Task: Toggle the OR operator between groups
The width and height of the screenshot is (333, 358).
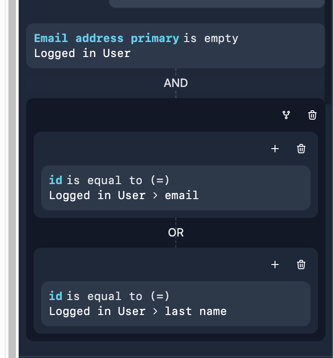Action: point(176,232)
